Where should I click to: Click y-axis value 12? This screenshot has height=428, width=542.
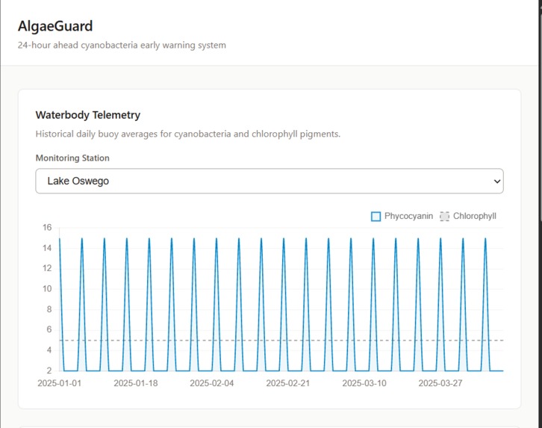tap(47, 268)
